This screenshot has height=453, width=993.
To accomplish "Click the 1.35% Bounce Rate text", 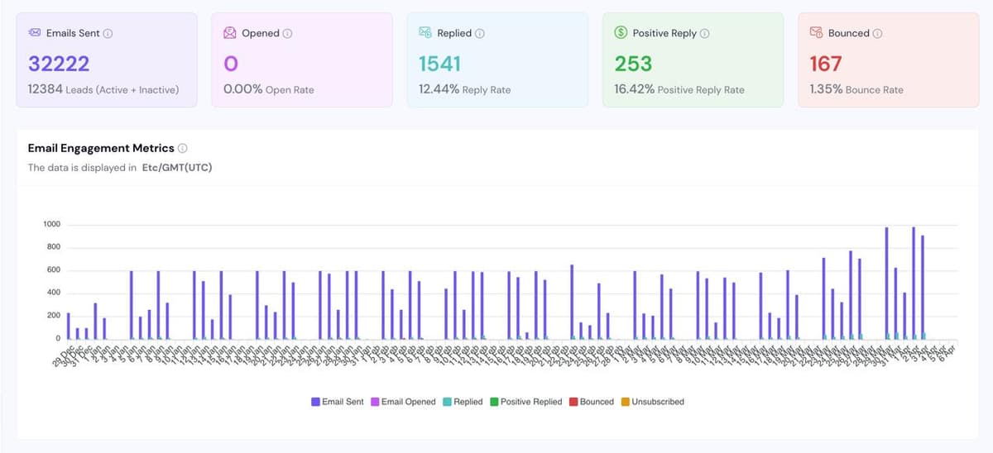I will coord(856,89).
